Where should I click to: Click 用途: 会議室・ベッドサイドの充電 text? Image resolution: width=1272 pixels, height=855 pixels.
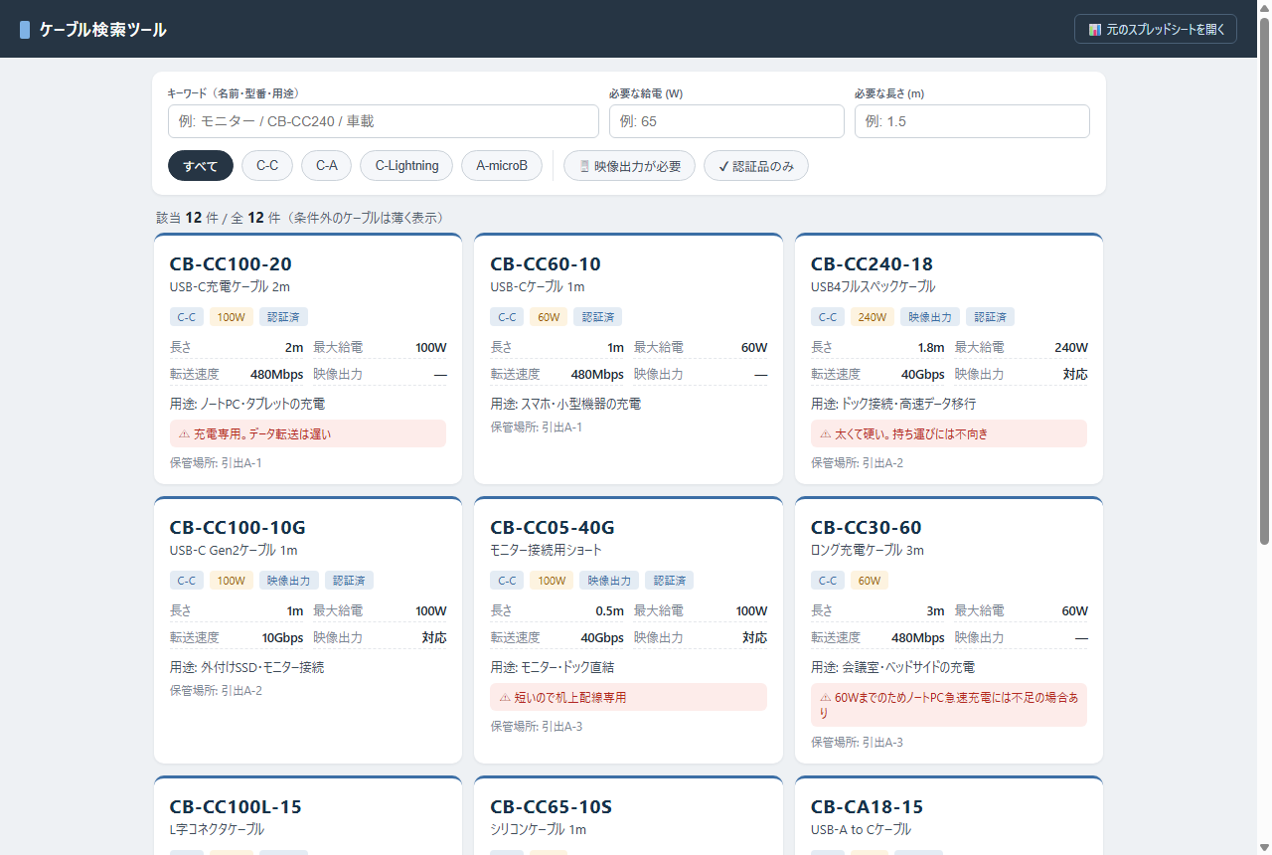[x=892, y=667]
